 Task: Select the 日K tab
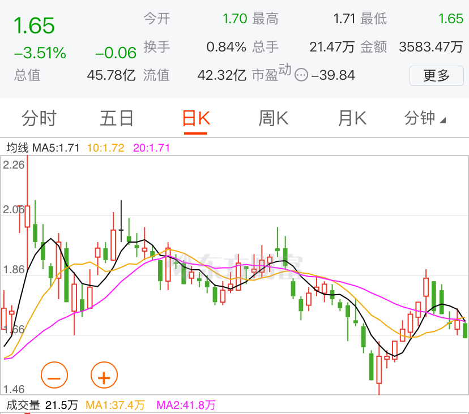[x=196, y=118]
